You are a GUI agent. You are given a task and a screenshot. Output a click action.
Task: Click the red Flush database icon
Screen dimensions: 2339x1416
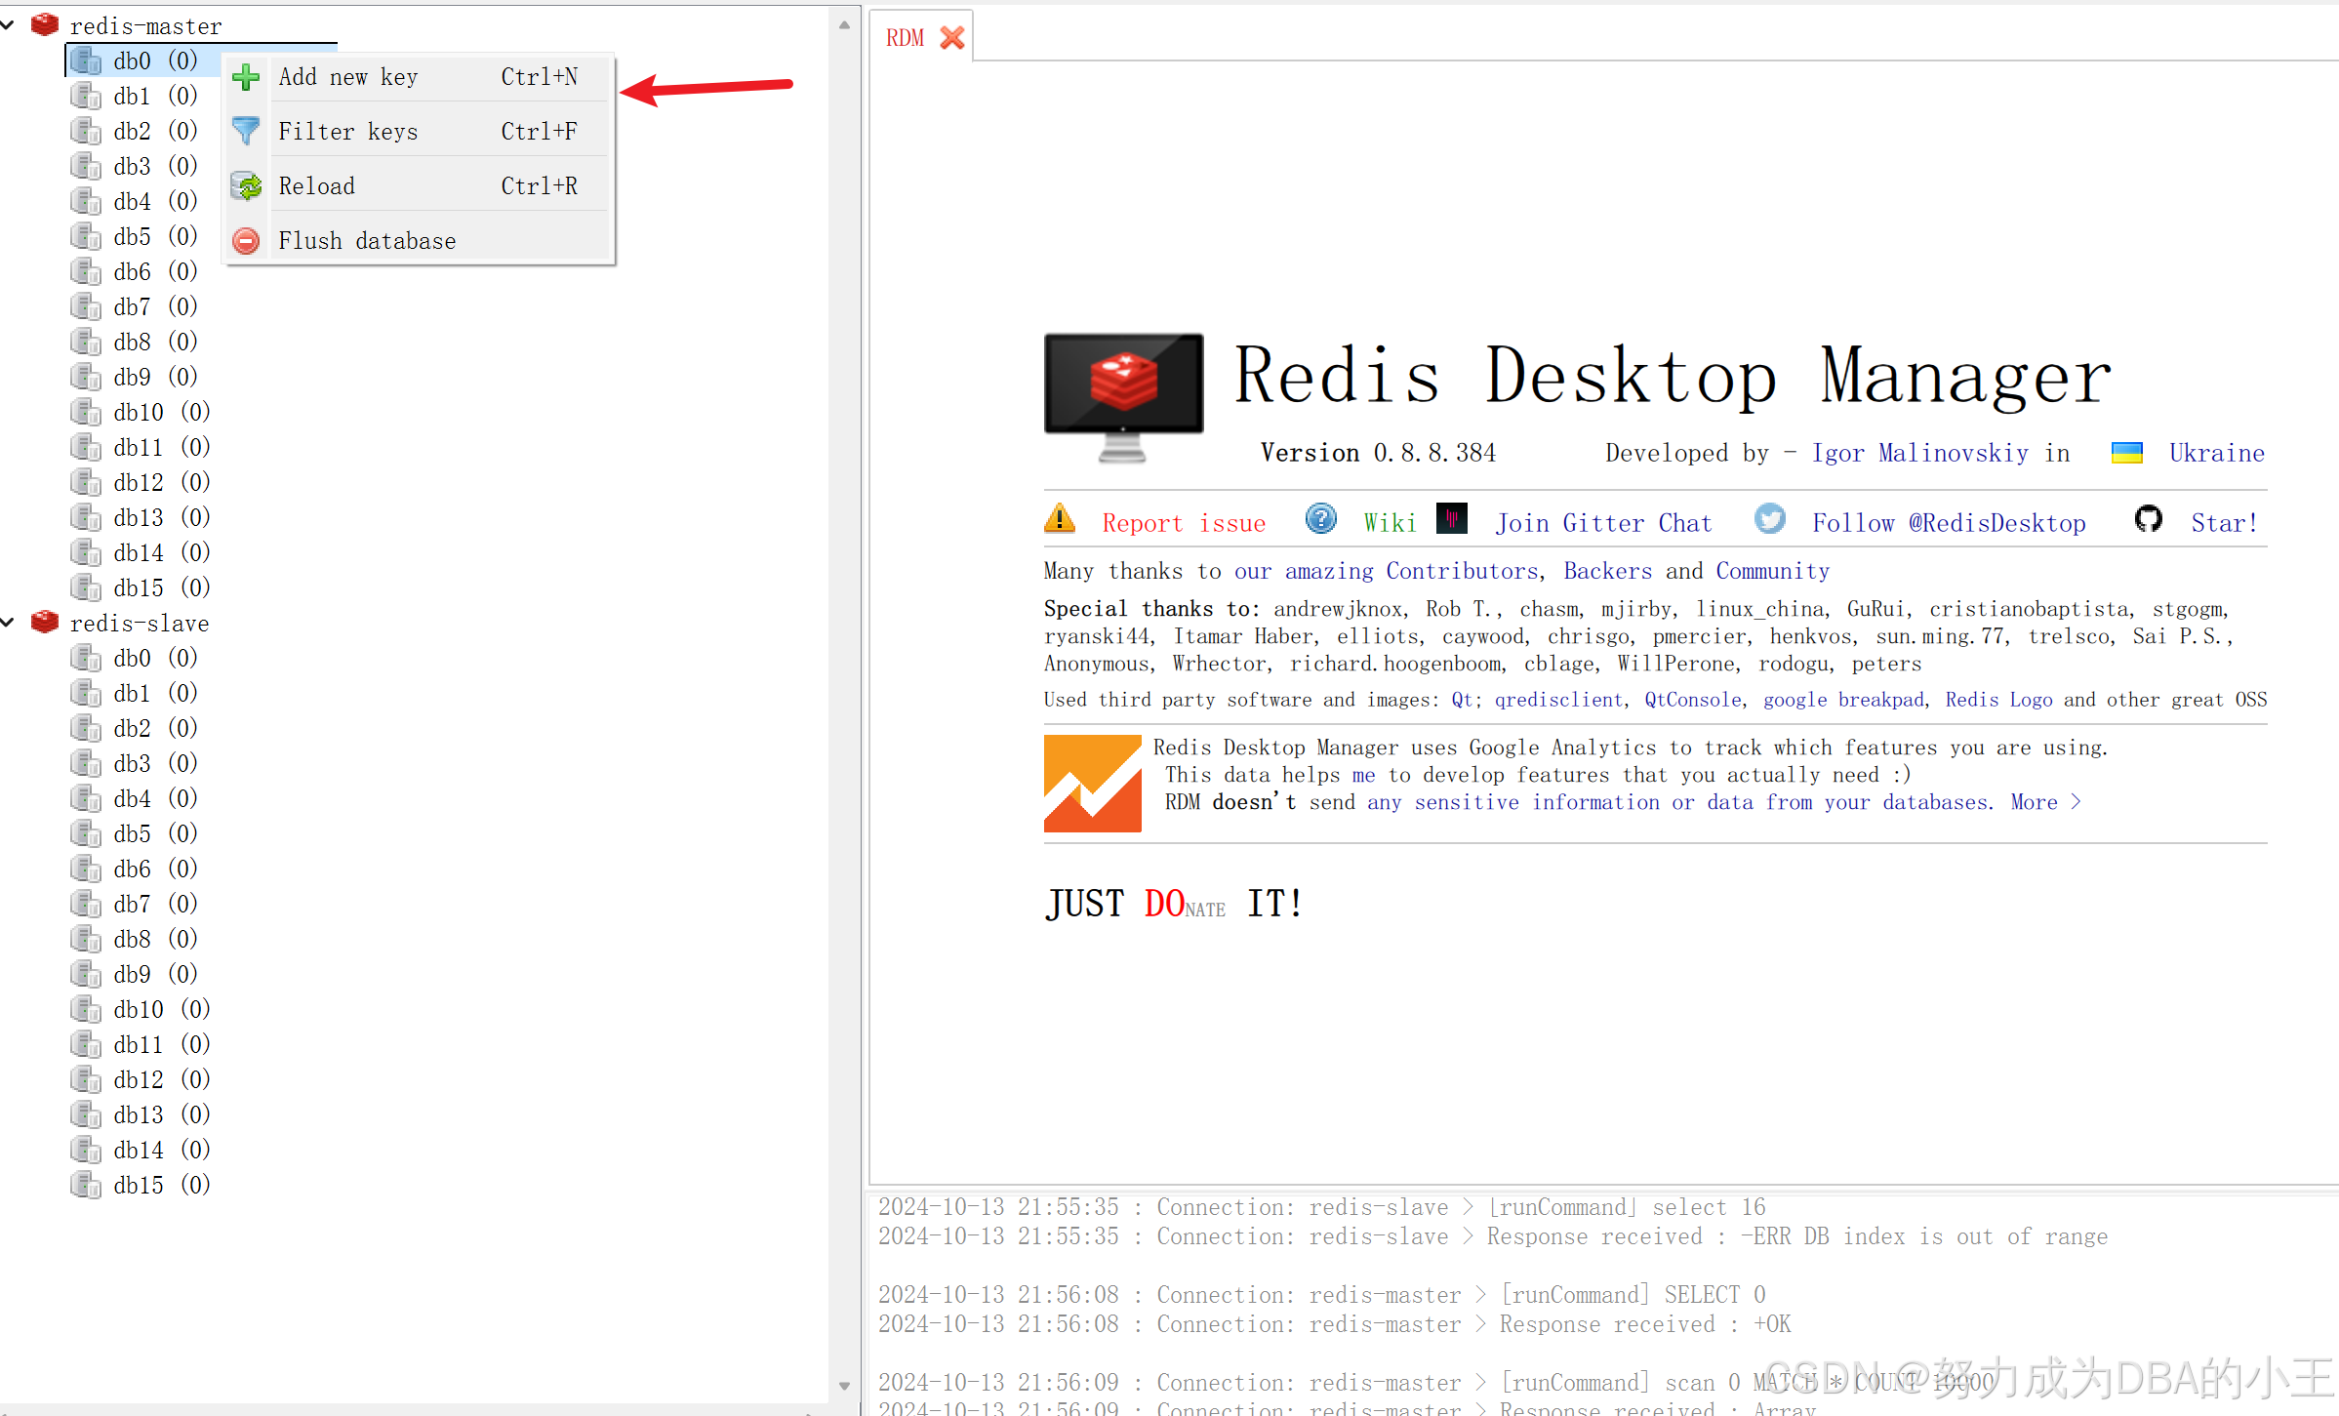[x=247, y=240]
